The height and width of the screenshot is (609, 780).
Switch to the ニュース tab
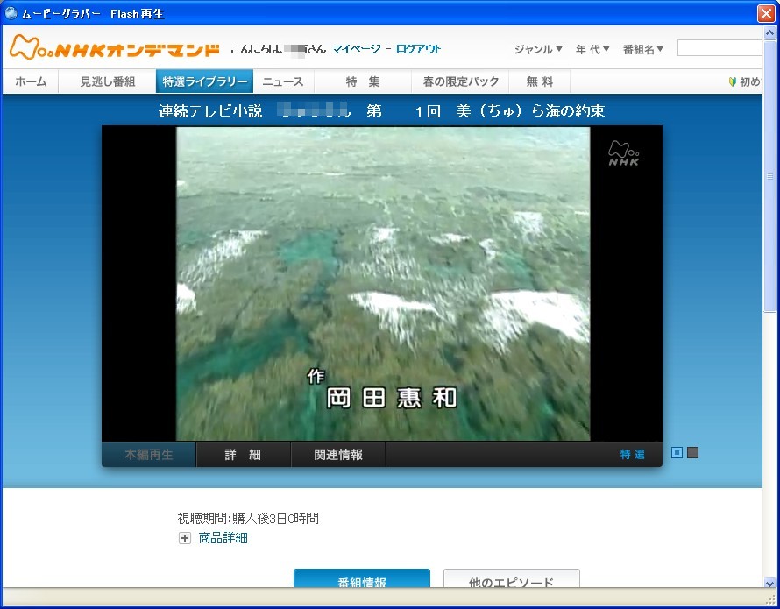click(283, 81)
